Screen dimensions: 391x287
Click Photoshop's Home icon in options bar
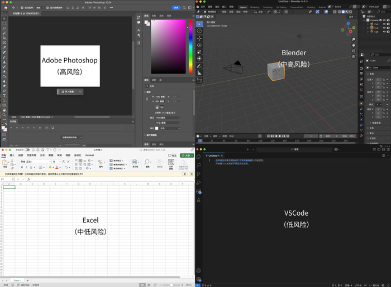(4, 8)
